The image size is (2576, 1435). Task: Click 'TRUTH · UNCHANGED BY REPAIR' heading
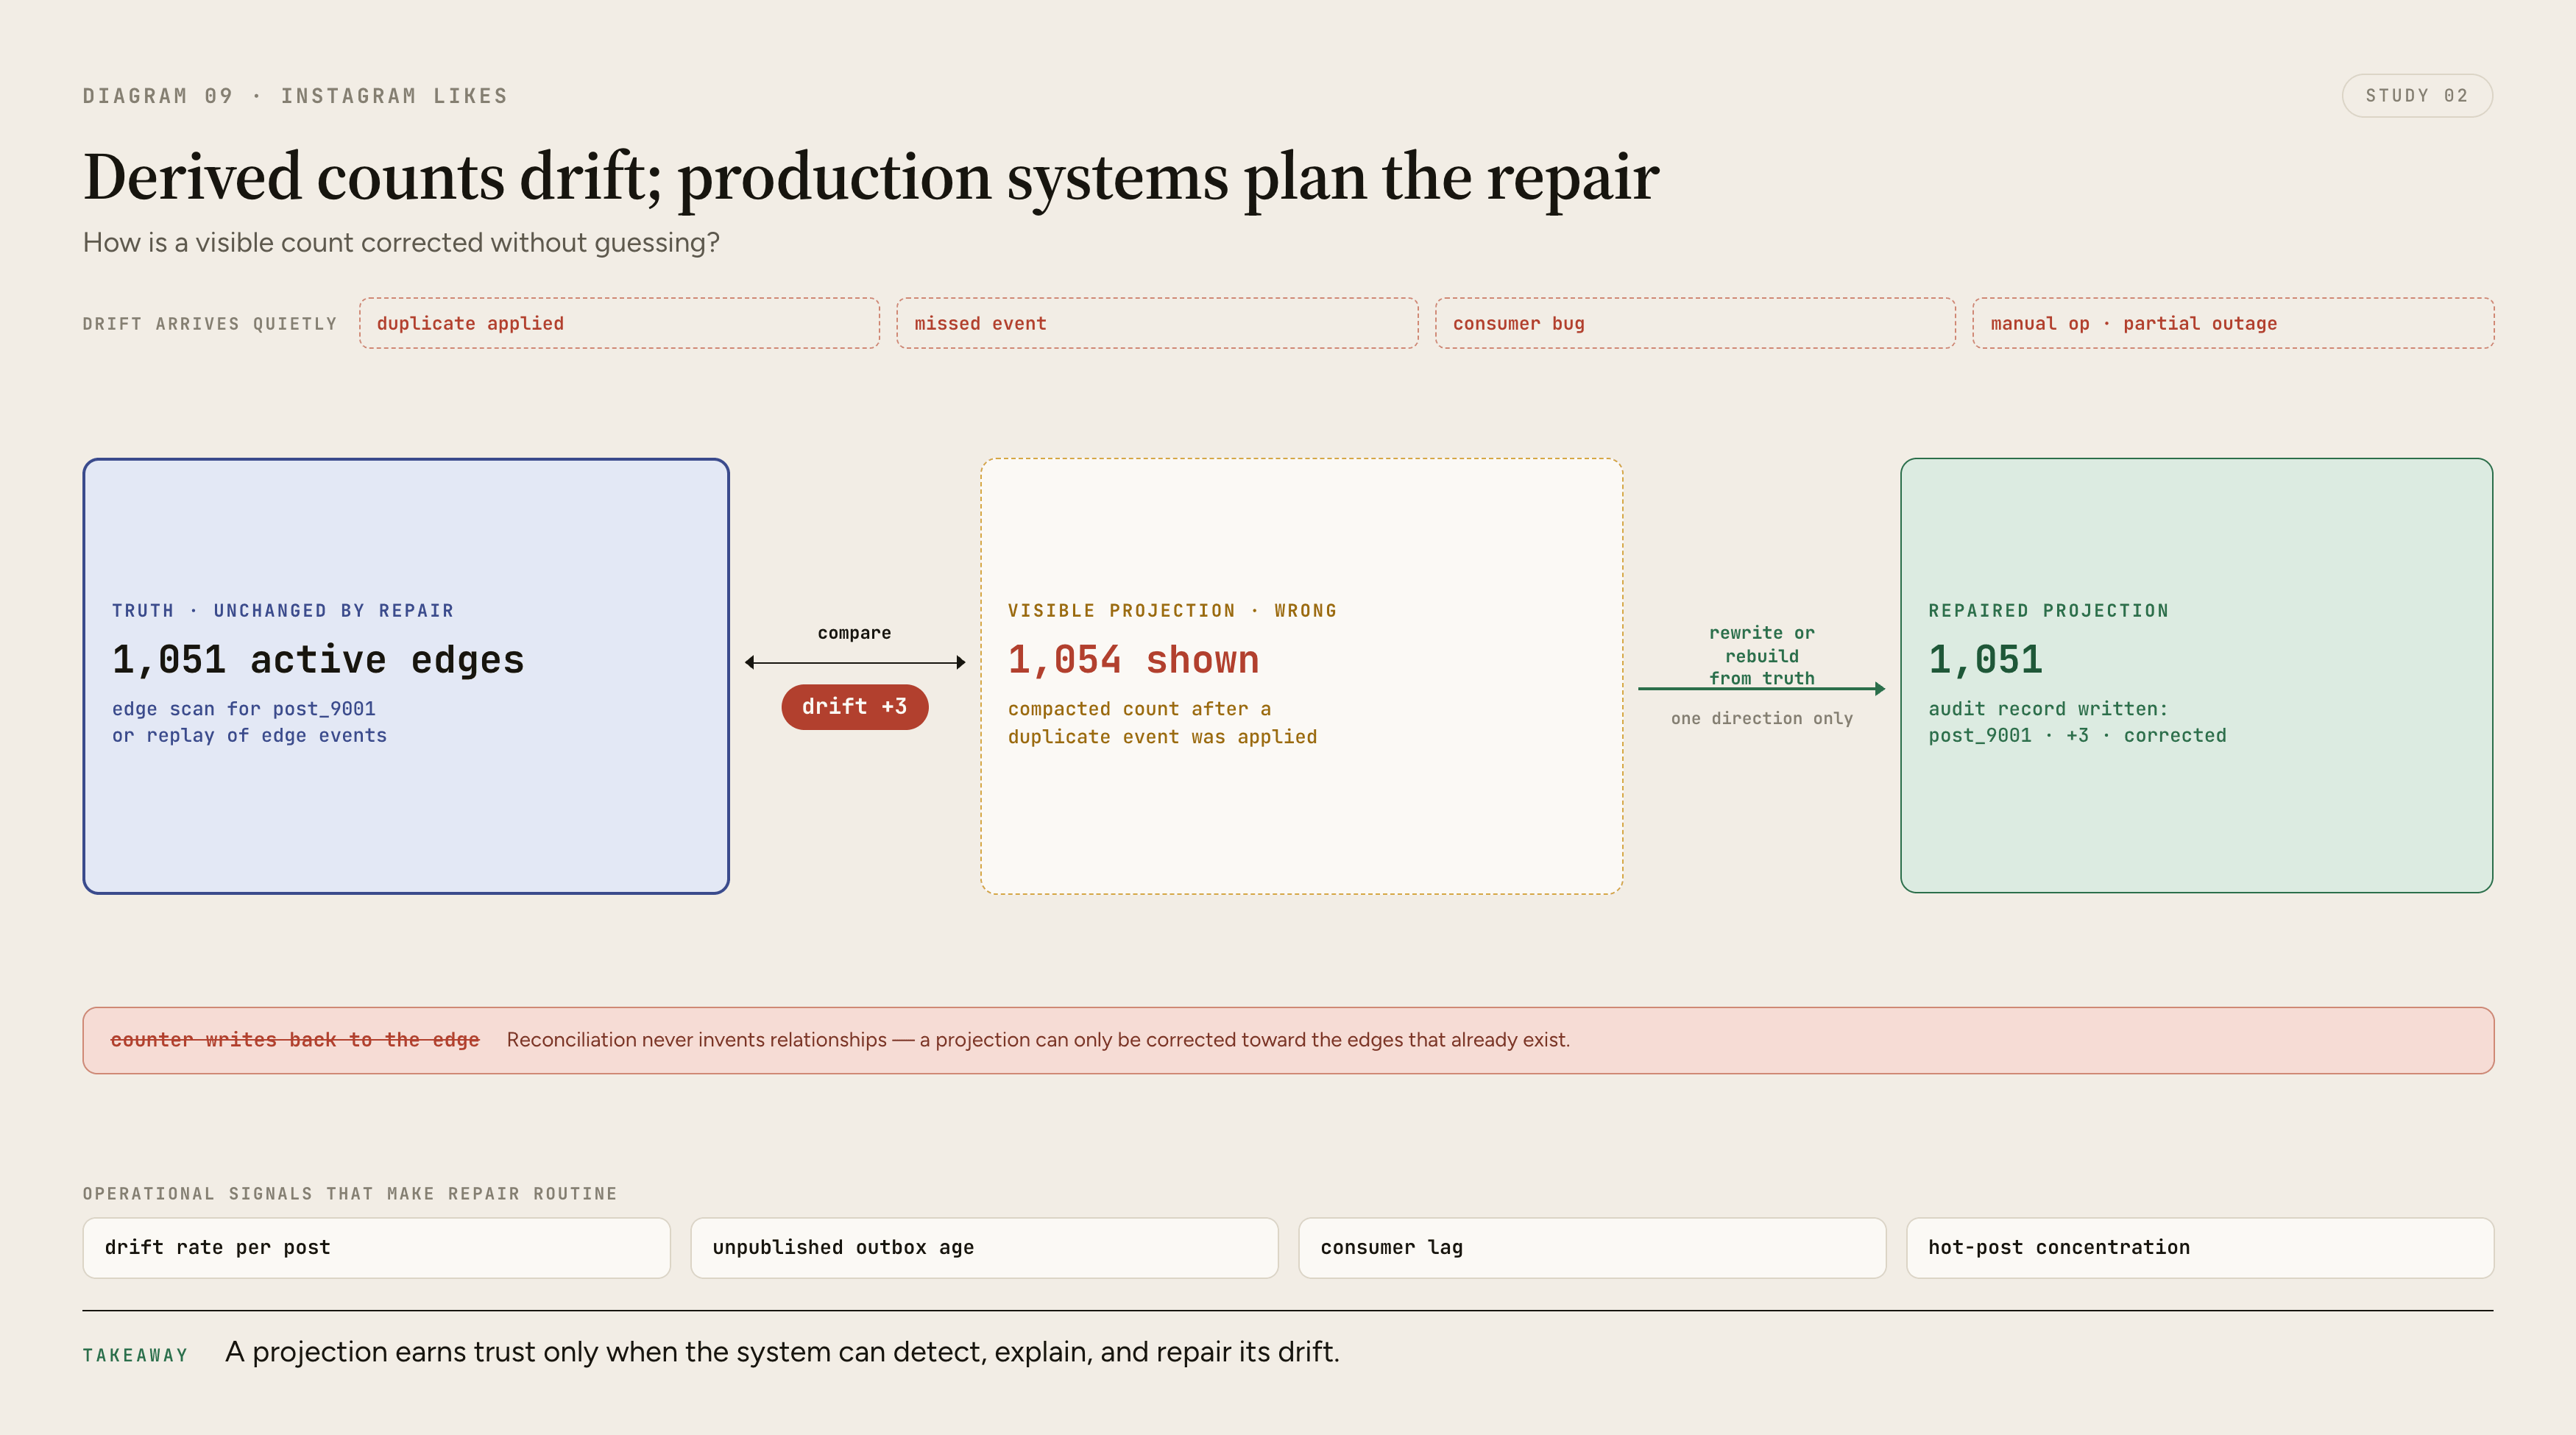click(x=283, y=610)
